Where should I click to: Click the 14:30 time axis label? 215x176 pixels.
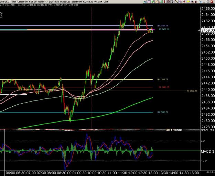click(x=184, y=173)
